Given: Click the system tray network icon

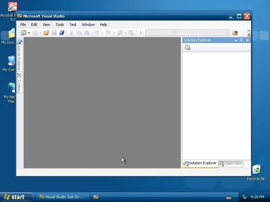Looking at the screenshot, I should 245,197.
